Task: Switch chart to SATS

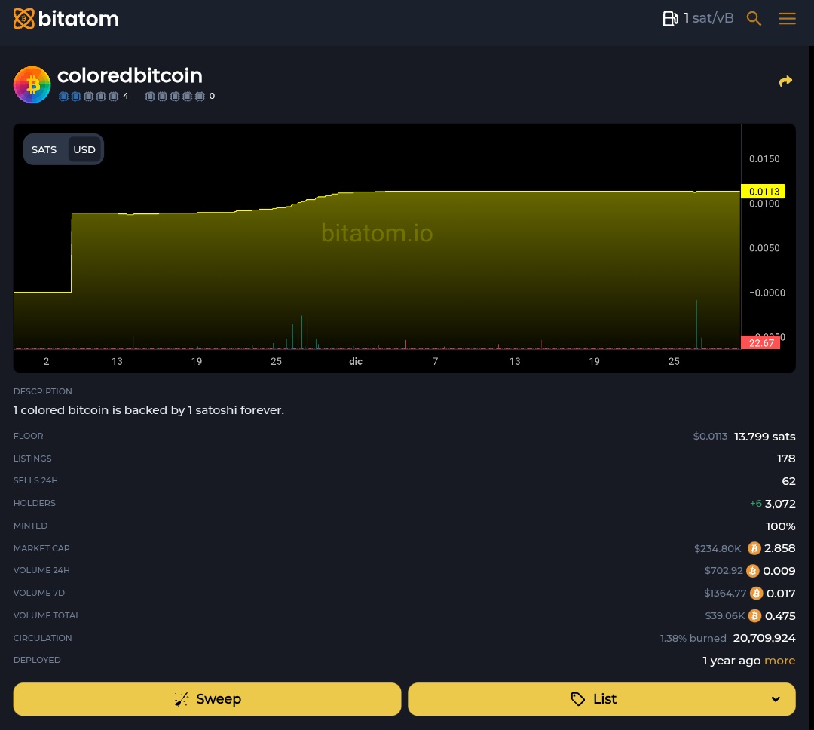Action: point(44,149)
